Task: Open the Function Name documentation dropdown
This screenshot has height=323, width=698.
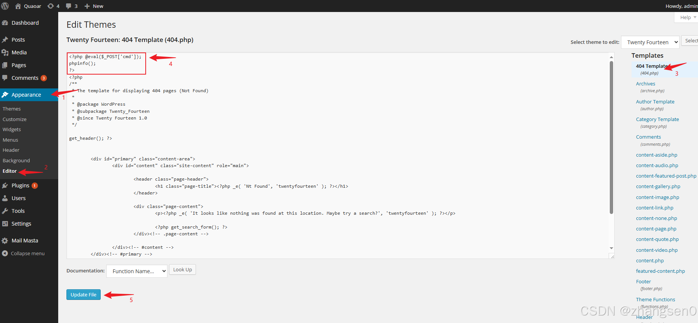Action: [137, 271]
